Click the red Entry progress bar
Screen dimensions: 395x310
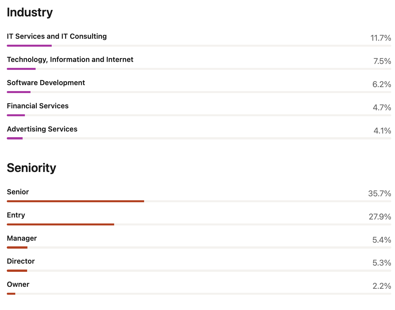tap(60, 224)
